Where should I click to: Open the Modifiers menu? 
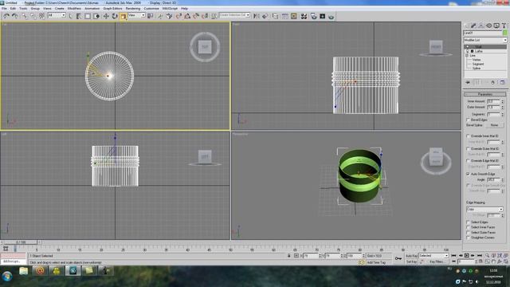click(x=74, y=9)
